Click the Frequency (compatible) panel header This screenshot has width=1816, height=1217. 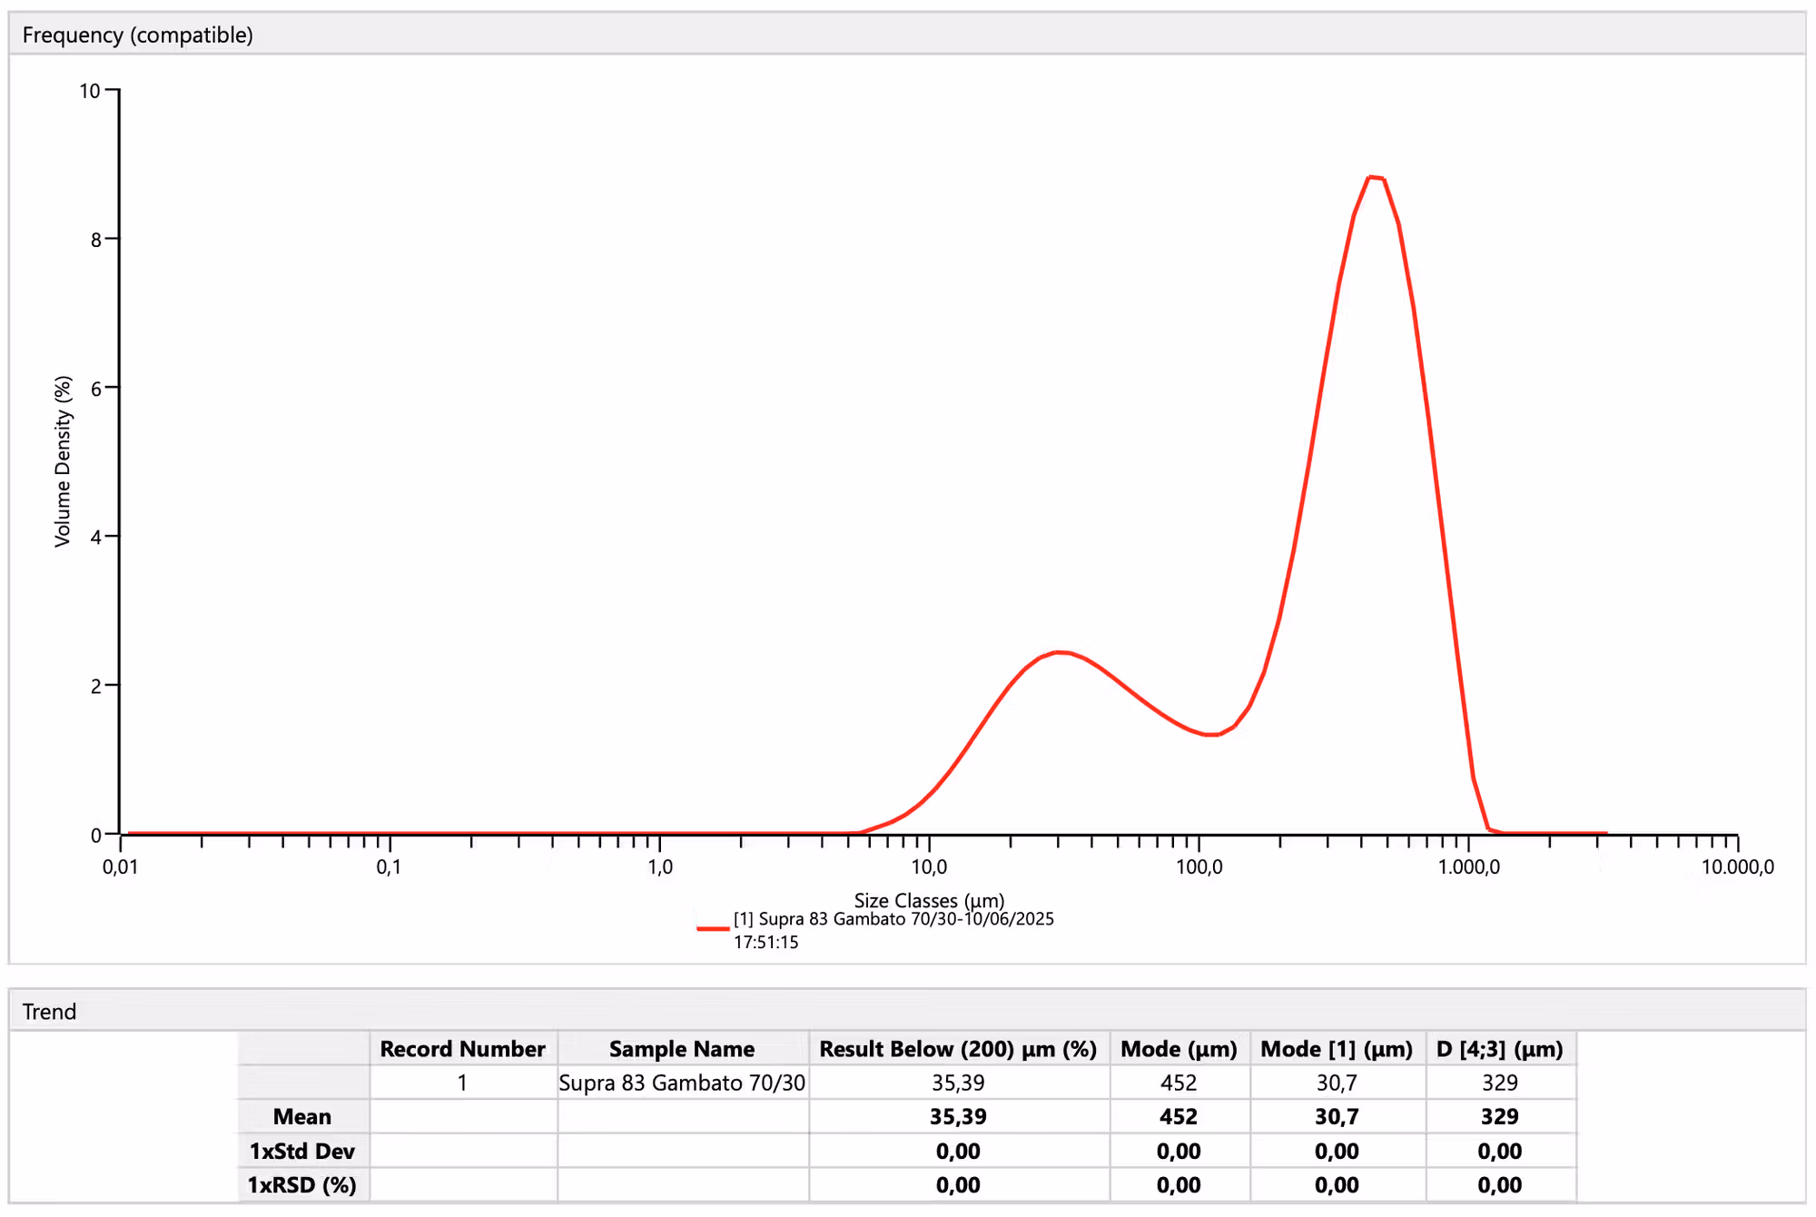138,35
